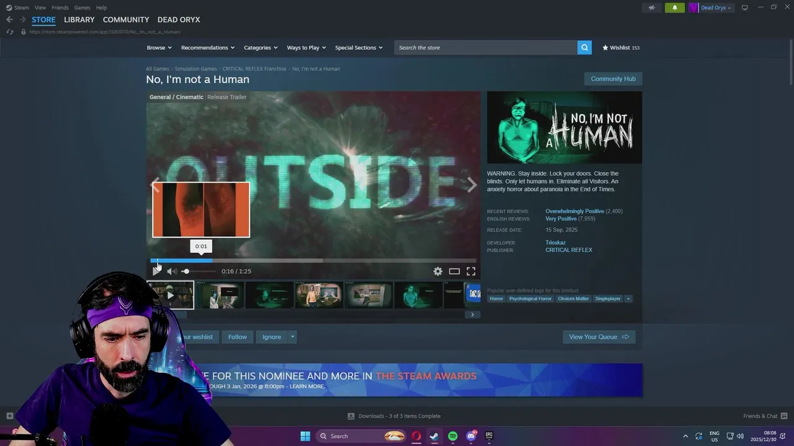
Task: Click the Choices Matter tag
Action: 573,299
